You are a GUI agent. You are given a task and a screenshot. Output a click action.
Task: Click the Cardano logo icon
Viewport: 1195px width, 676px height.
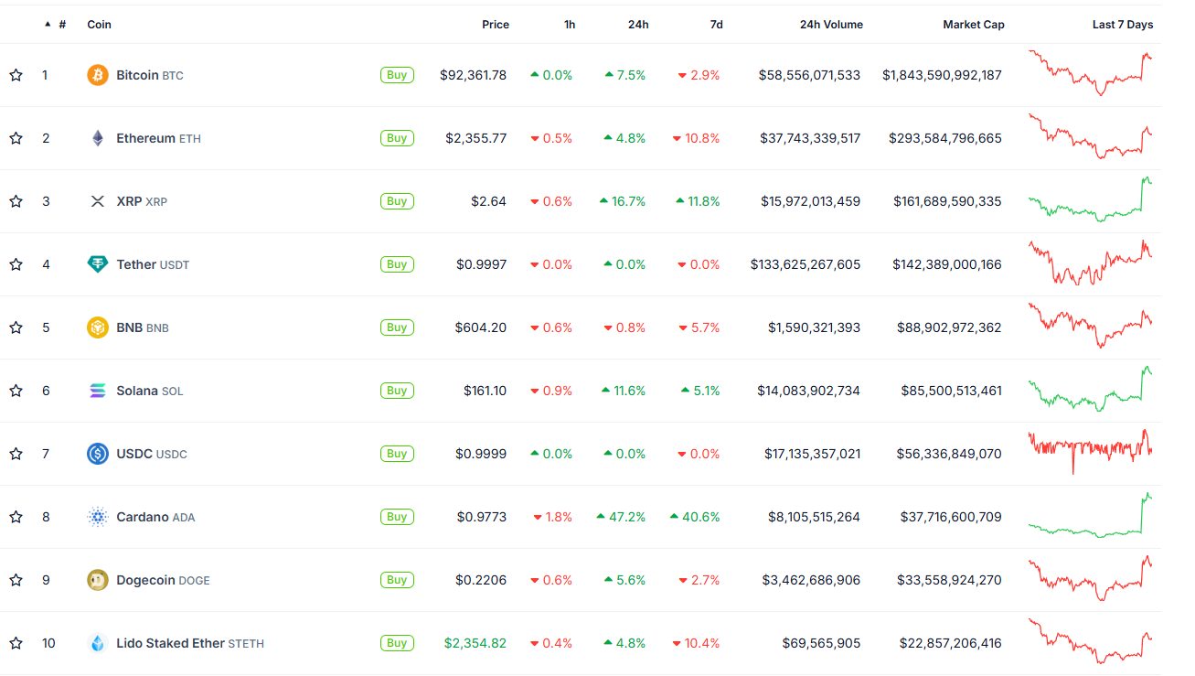pos(98,517)
